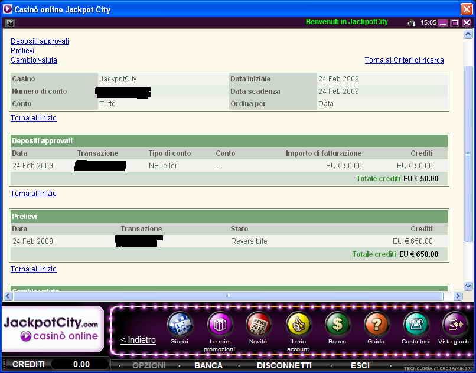Open the BANCA menu in bottom bar
476x373 pixels.
tap(208, 365)
